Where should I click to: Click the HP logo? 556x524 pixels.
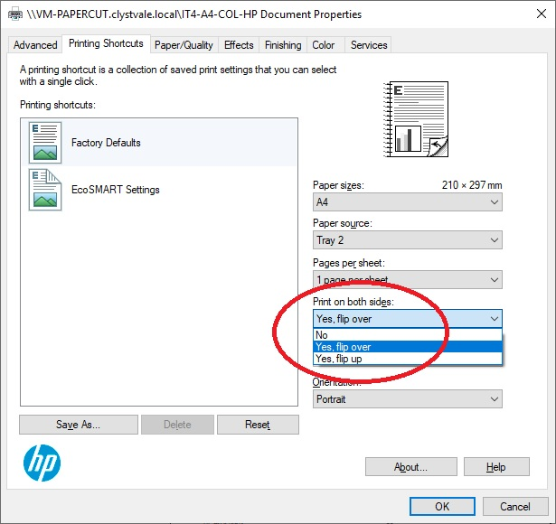[42, 463]
